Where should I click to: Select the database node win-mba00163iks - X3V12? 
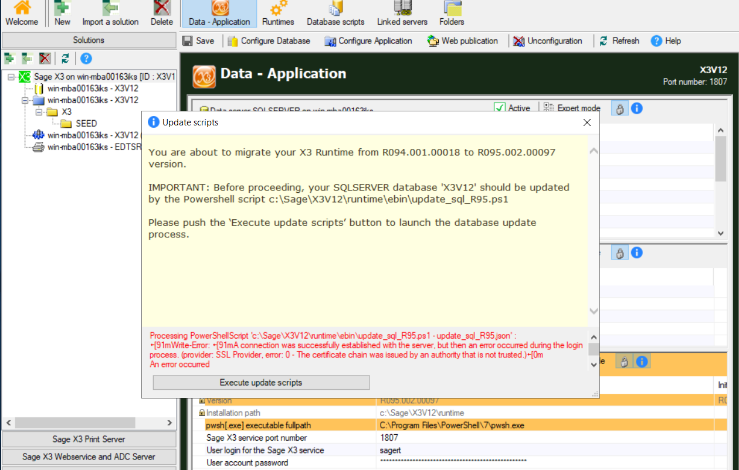[93, 88]
